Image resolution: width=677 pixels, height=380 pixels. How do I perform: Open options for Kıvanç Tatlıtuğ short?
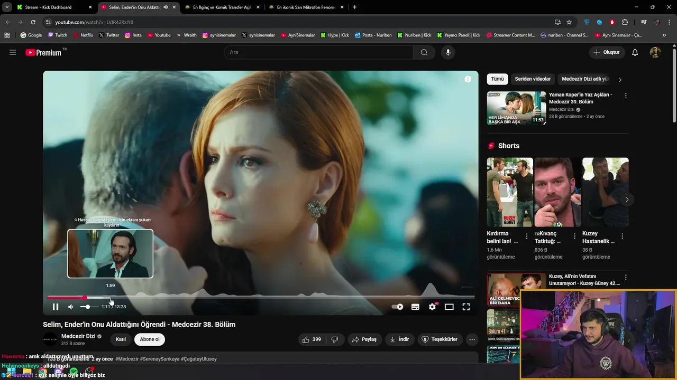pos(574,236)
